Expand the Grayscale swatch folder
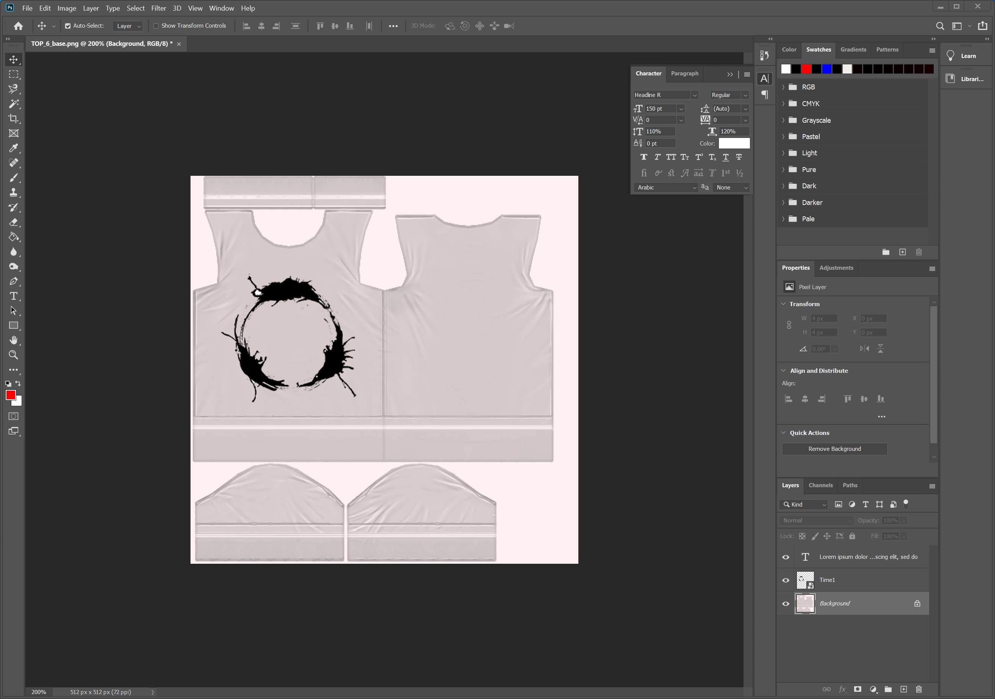 (x=783, y=120)
